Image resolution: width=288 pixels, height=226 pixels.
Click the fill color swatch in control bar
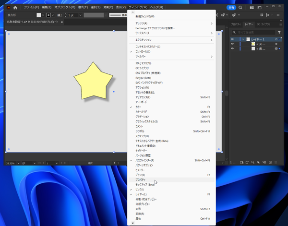[x=39, y=15]
